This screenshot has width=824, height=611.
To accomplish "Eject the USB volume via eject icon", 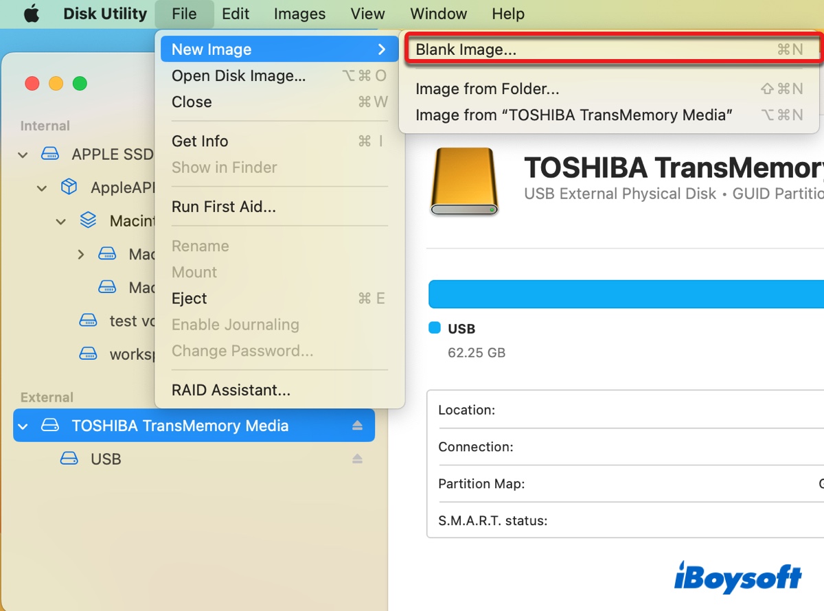I will click(x=357, y=459).
